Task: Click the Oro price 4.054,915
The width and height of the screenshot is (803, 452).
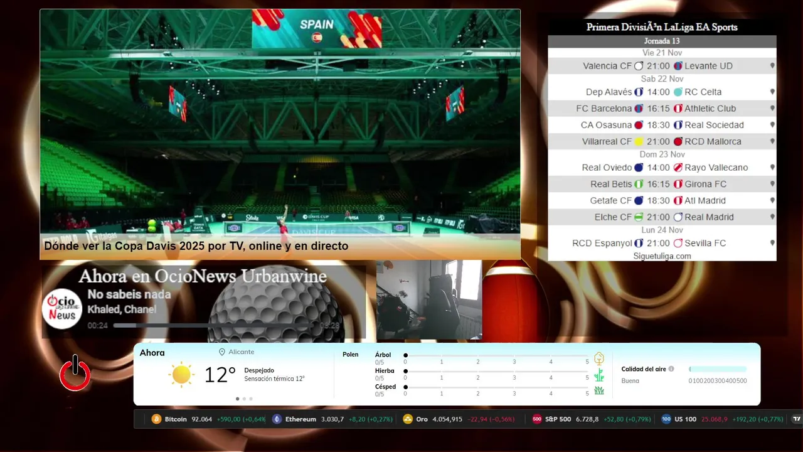Action: 447,419
